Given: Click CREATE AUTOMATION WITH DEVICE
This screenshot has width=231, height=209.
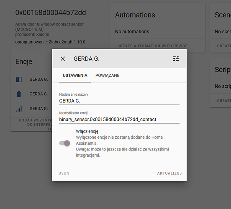Looking at the screenshot, I should [x=152, y=46].
